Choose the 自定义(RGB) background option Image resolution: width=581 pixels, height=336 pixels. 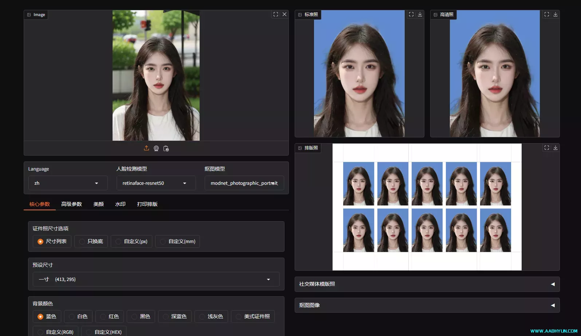[55, 332]
